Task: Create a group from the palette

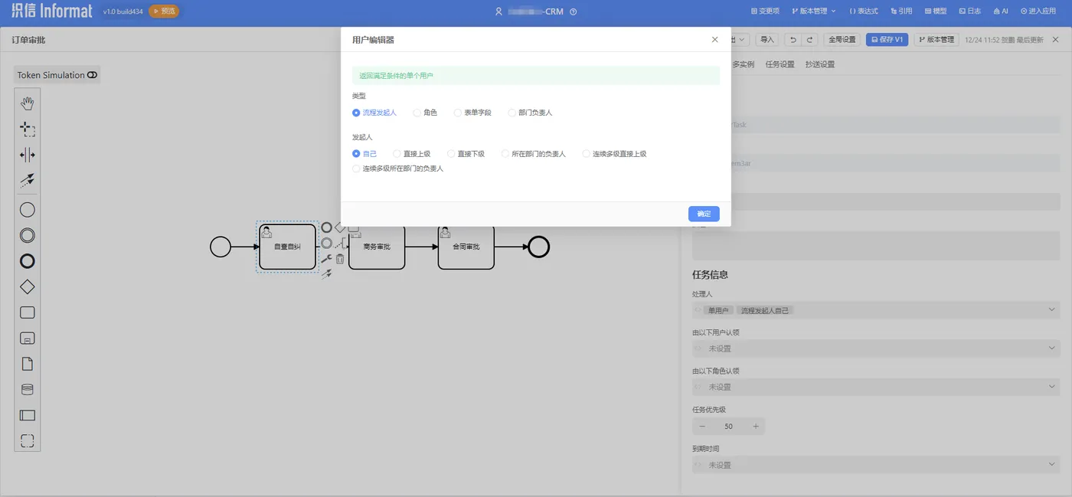Action: coord(28,441)
